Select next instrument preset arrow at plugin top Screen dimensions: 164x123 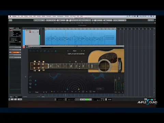click(x=82, y=51)
